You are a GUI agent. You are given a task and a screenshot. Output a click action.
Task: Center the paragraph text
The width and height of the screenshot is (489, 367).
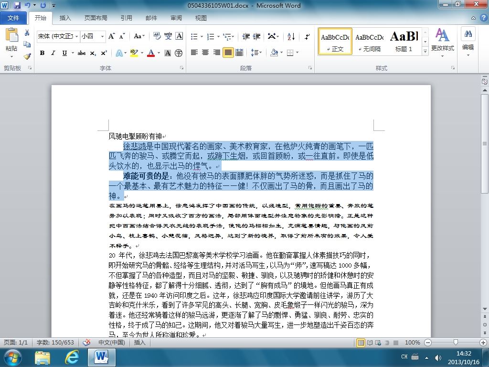pyautogui.click(x=205, y=53)
